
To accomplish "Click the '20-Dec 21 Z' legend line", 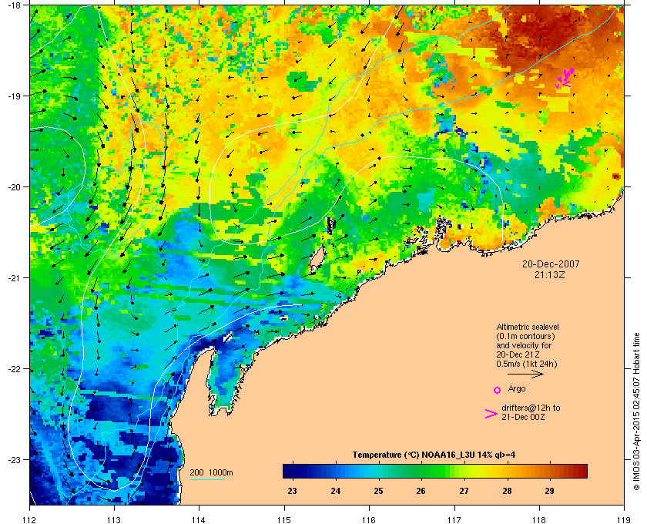I will click(x=518, y=354).
